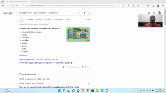
Task: Open the browser home page
Action: [x=17, y=5]
